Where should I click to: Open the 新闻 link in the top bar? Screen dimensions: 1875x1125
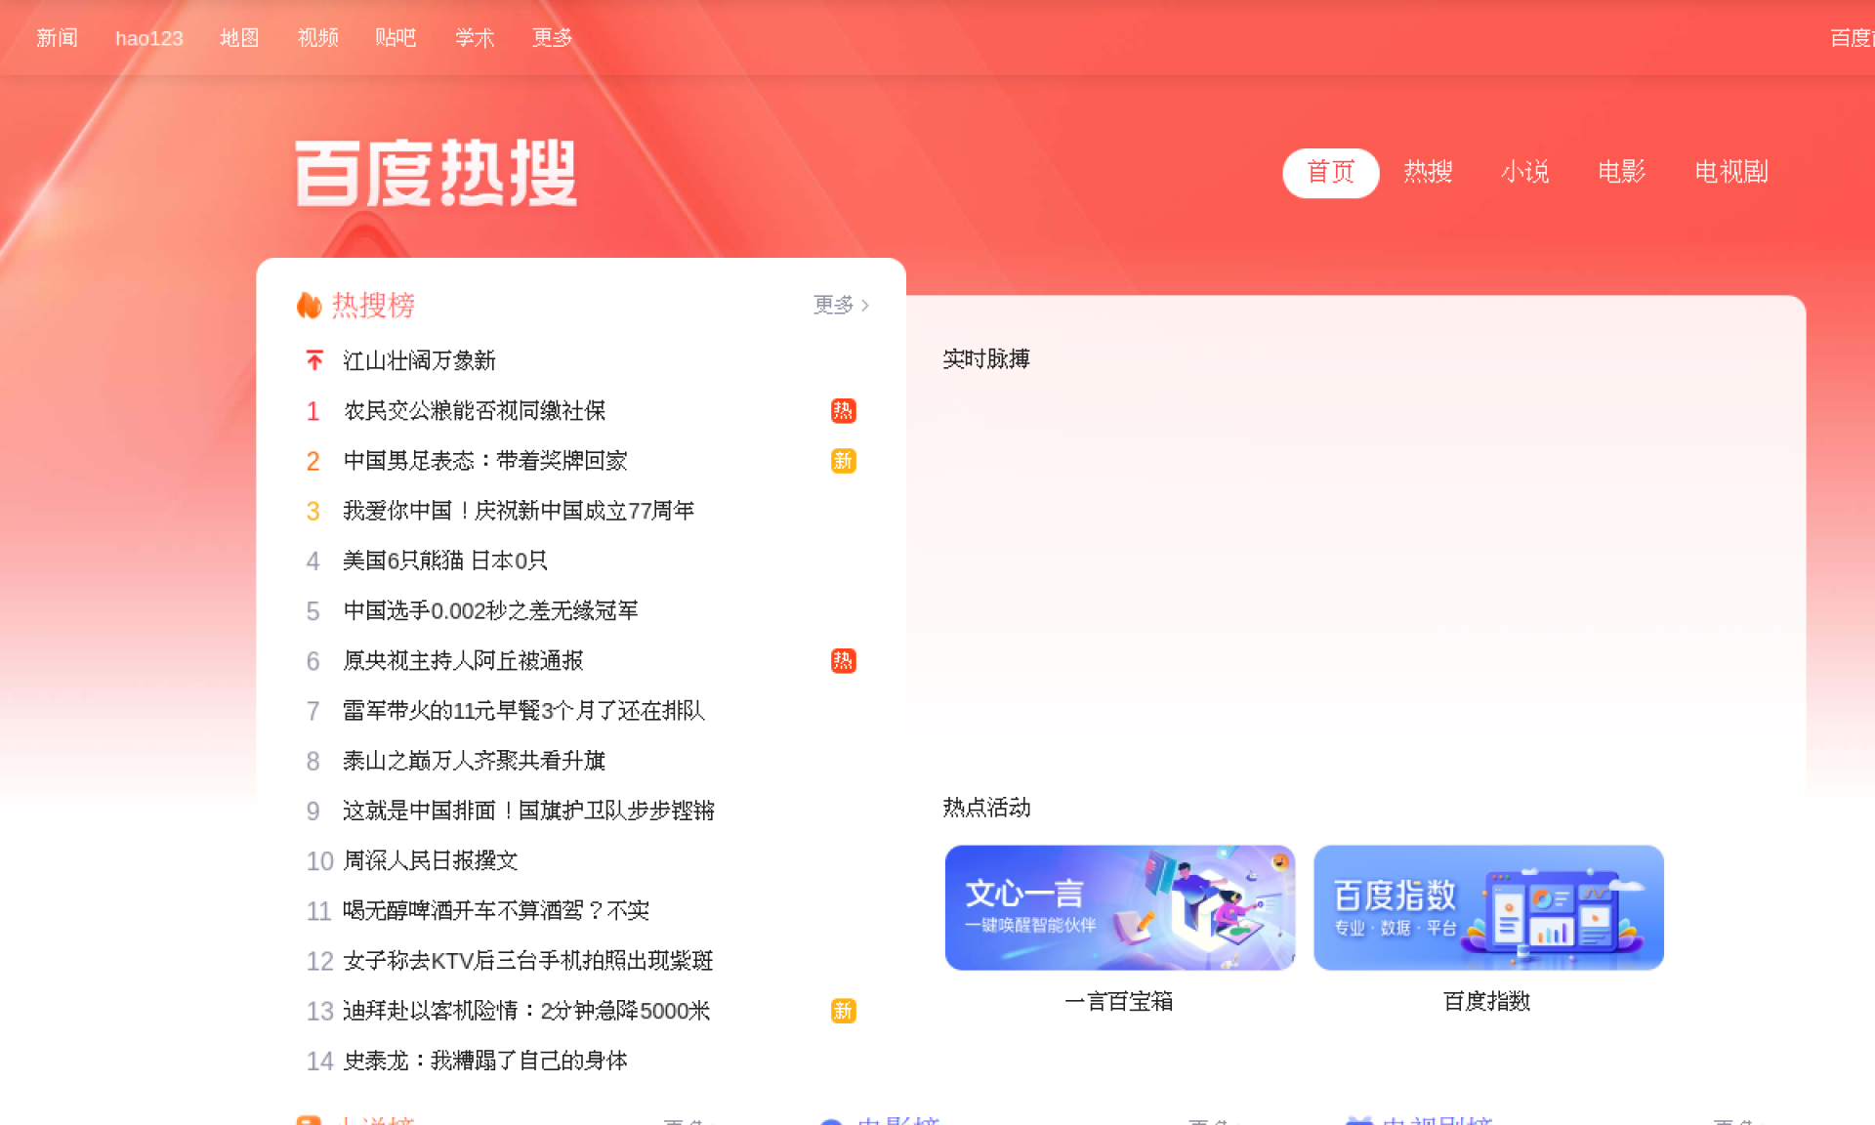tap(57, 38)
